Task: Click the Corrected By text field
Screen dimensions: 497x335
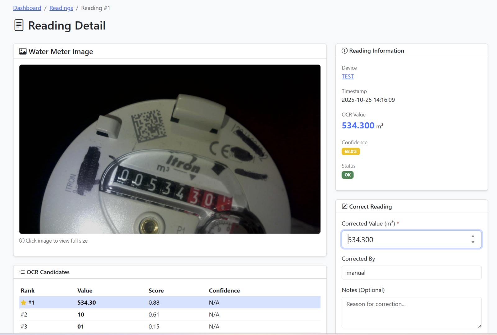Action: (x=411, y=273)
